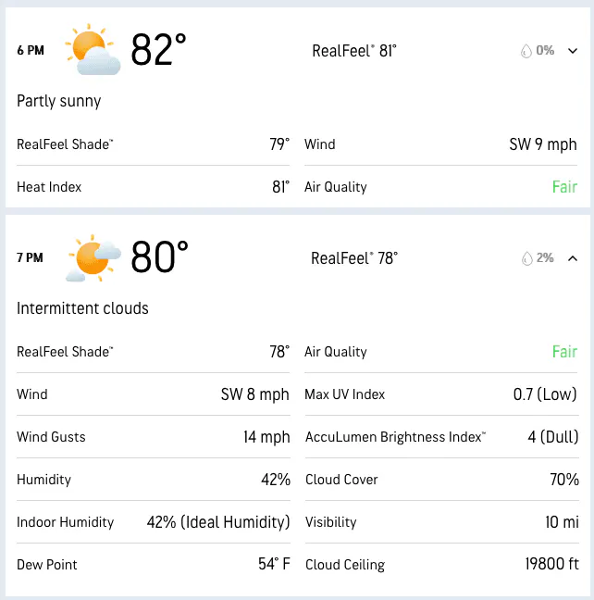Screen dimensions: 594x600
Task: Select the 6 PM time label
Action: tap(31, 50)
